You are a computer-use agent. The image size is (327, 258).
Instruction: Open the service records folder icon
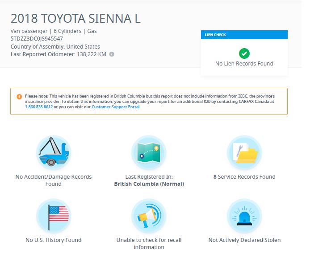244,153
